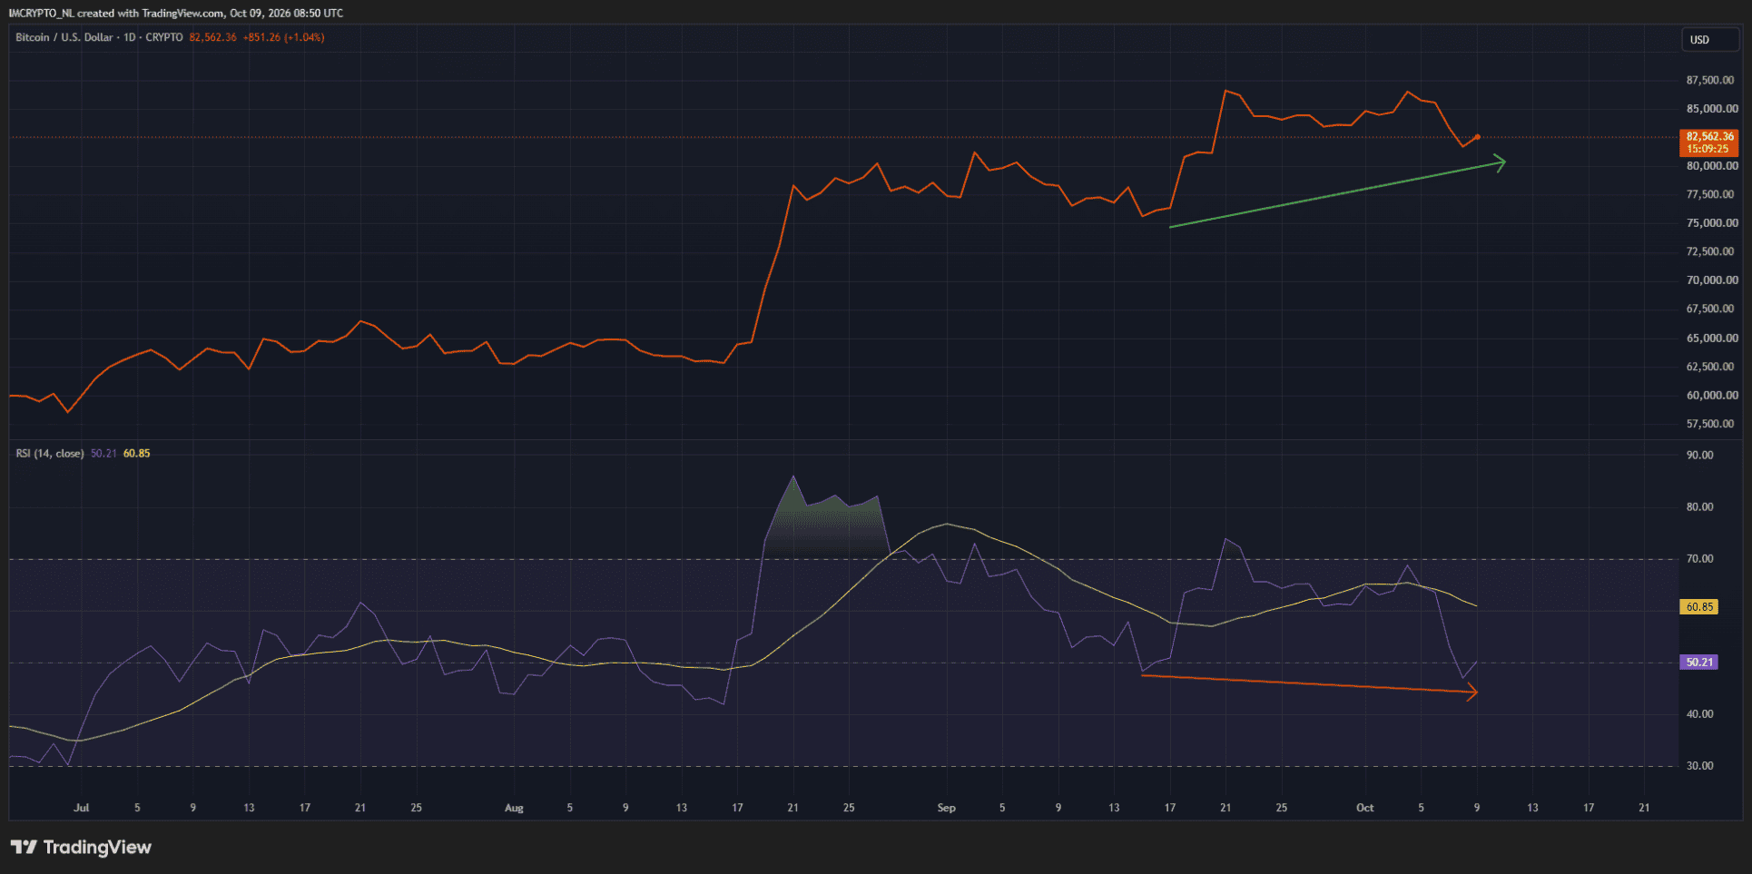1752x874 pixels.
Task: Click the 30.00 RSI axis label
Action: click(x=1700, y=766)
